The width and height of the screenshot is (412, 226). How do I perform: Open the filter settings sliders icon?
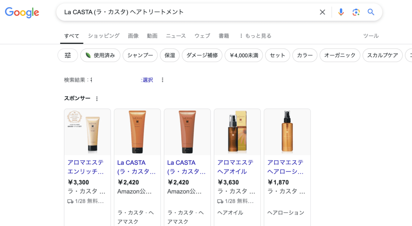(x=68, y=55)
